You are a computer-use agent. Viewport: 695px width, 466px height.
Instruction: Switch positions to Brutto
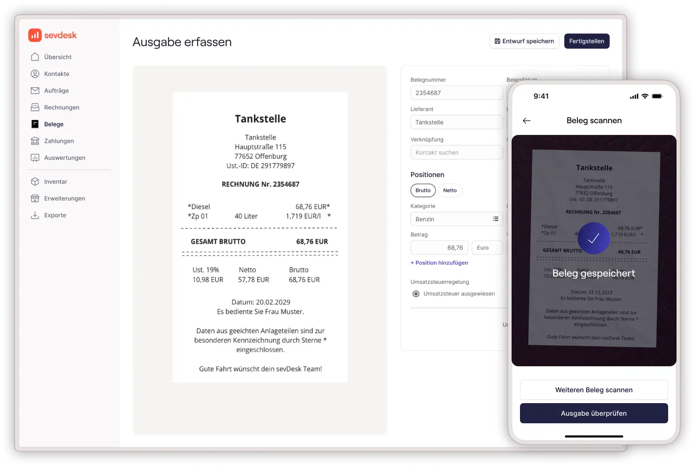(x=423, y=190)
